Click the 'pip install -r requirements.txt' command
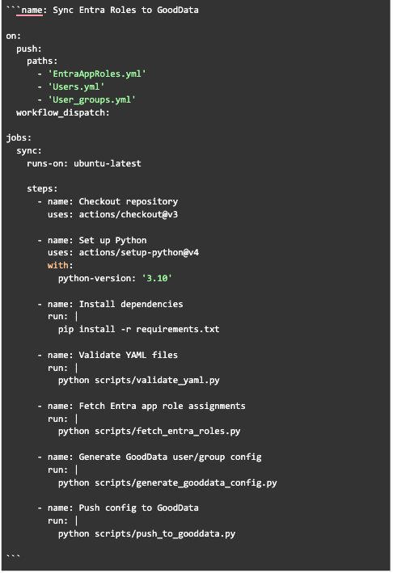 [138, 329]
